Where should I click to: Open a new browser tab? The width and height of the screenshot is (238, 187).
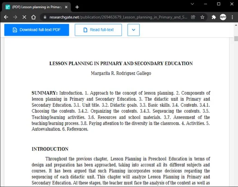pos(77,7)
